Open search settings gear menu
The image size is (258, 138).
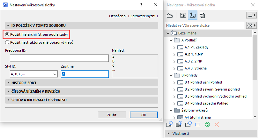click(250, 25)
